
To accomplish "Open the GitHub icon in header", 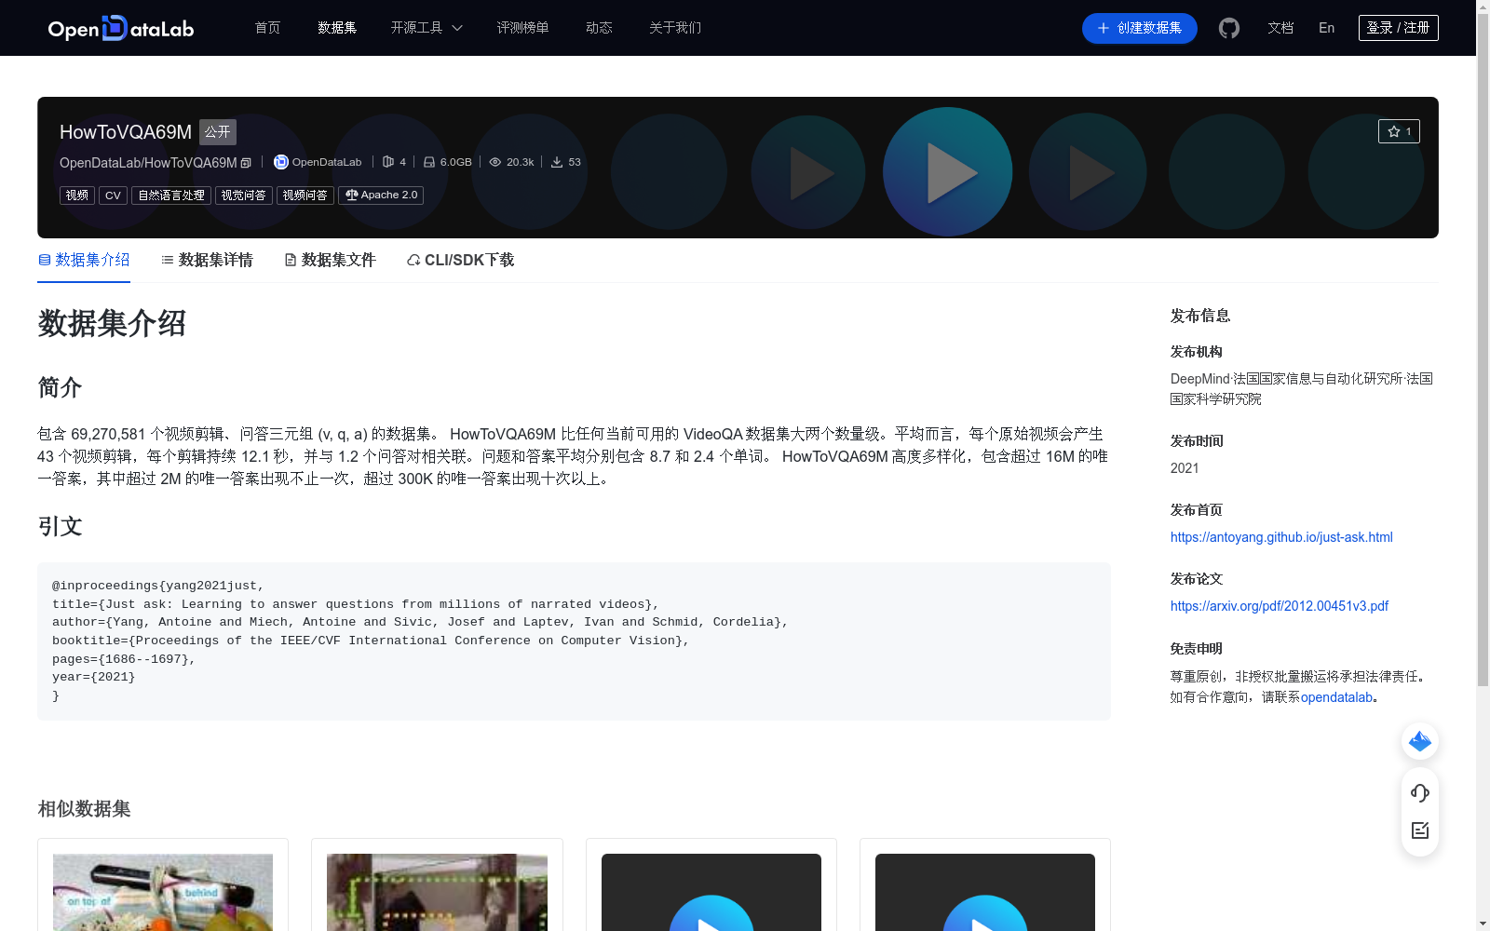I will tap(1229, 28).
